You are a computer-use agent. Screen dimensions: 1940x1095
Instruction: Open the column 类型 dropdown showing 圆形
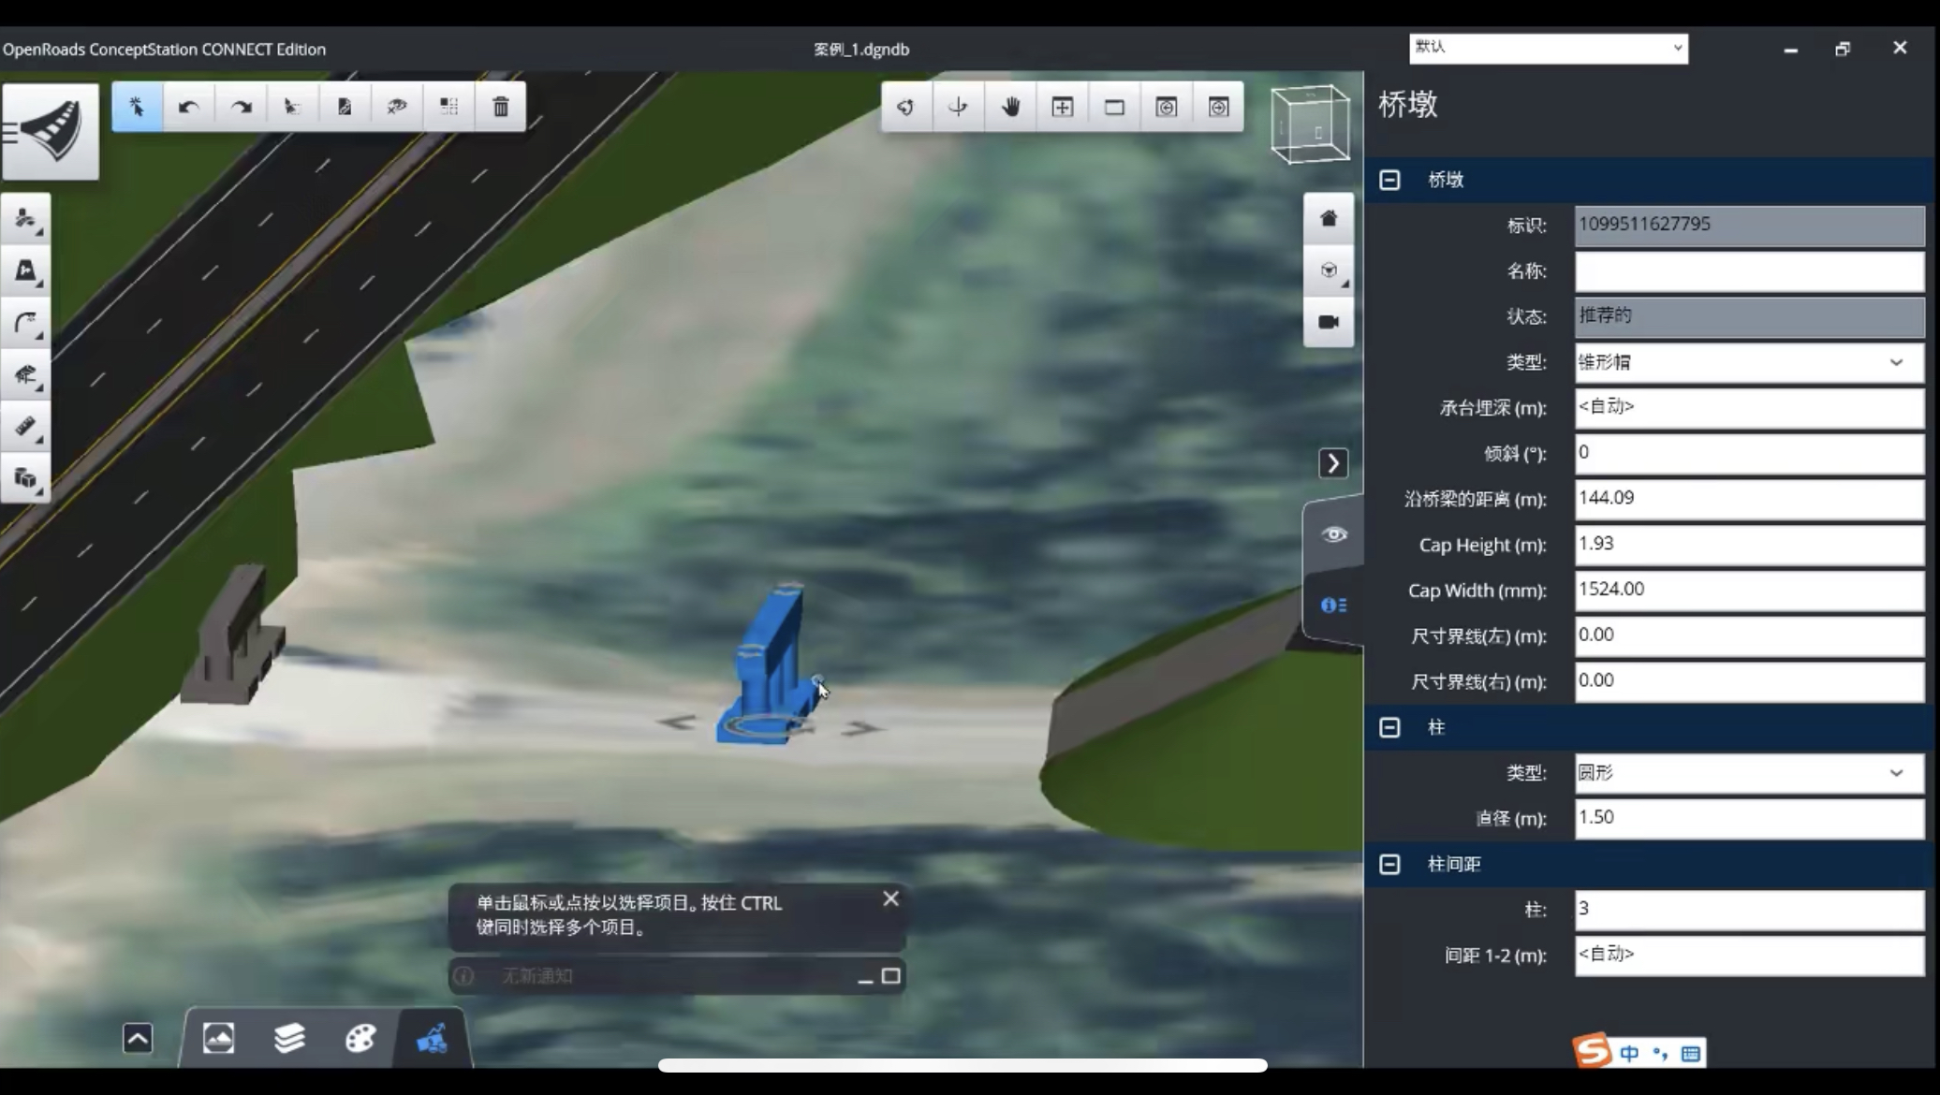tap(1897, 773)
